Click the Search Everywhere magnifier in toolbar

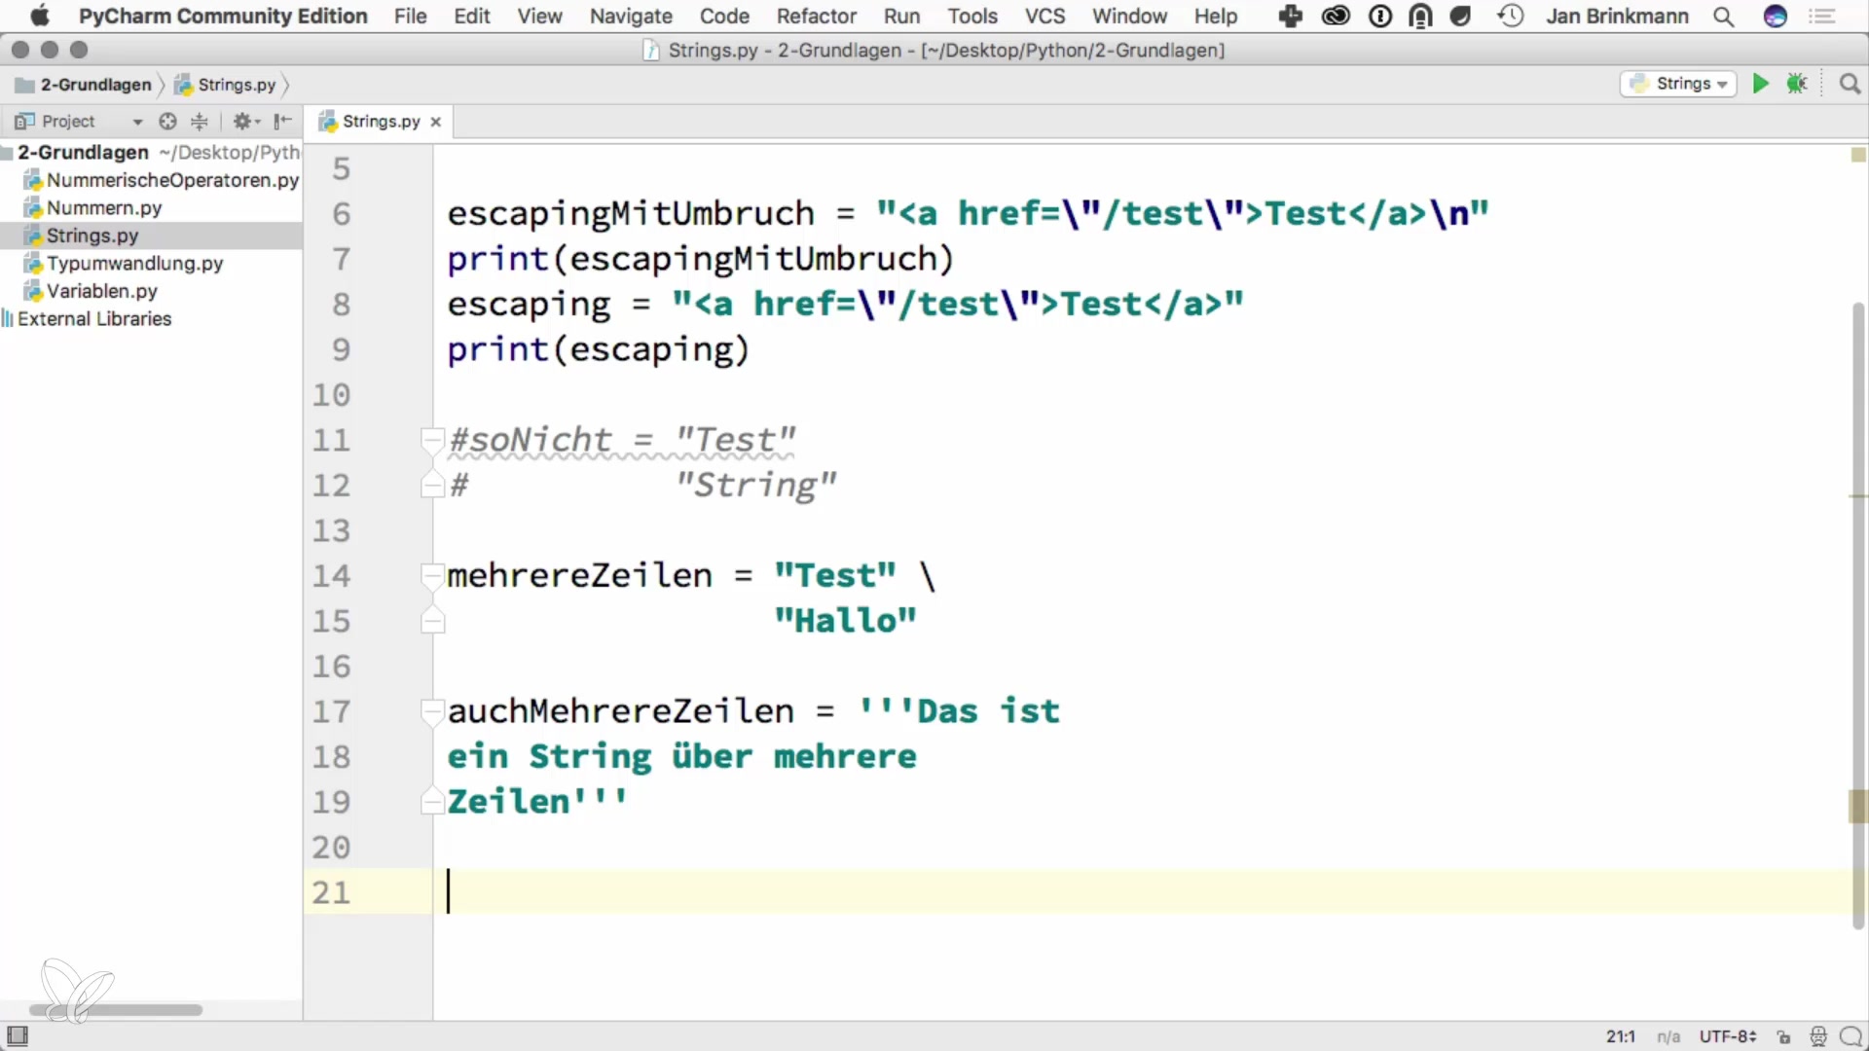pyautogui.click(x=1850, y=84)
